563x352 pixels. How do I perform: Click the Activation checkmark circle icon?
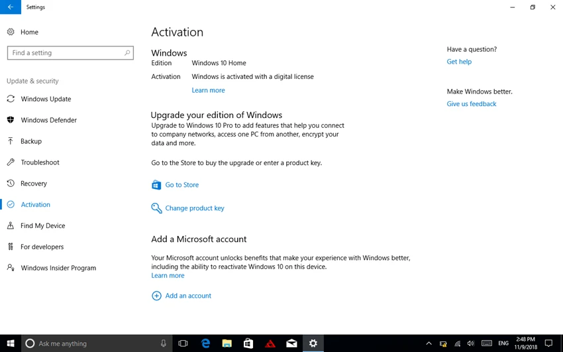pyautogui.click(x=11, y=204)
